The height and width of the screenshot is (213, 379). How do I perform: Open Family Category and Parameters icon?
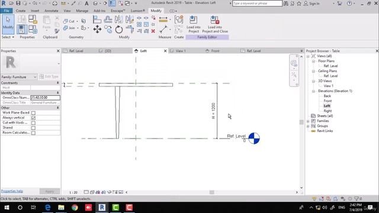coord(33,19)
